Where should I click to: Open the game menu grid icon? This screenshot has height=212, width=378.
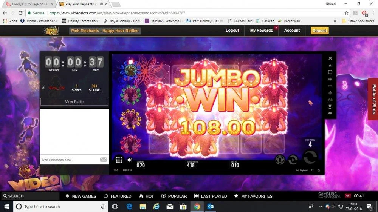click(119, 160)
